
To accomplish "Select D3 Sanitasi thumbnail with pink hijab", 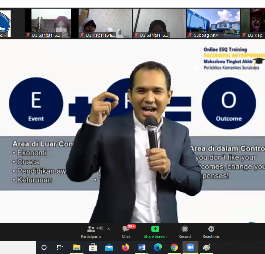I will pos(51,23).
